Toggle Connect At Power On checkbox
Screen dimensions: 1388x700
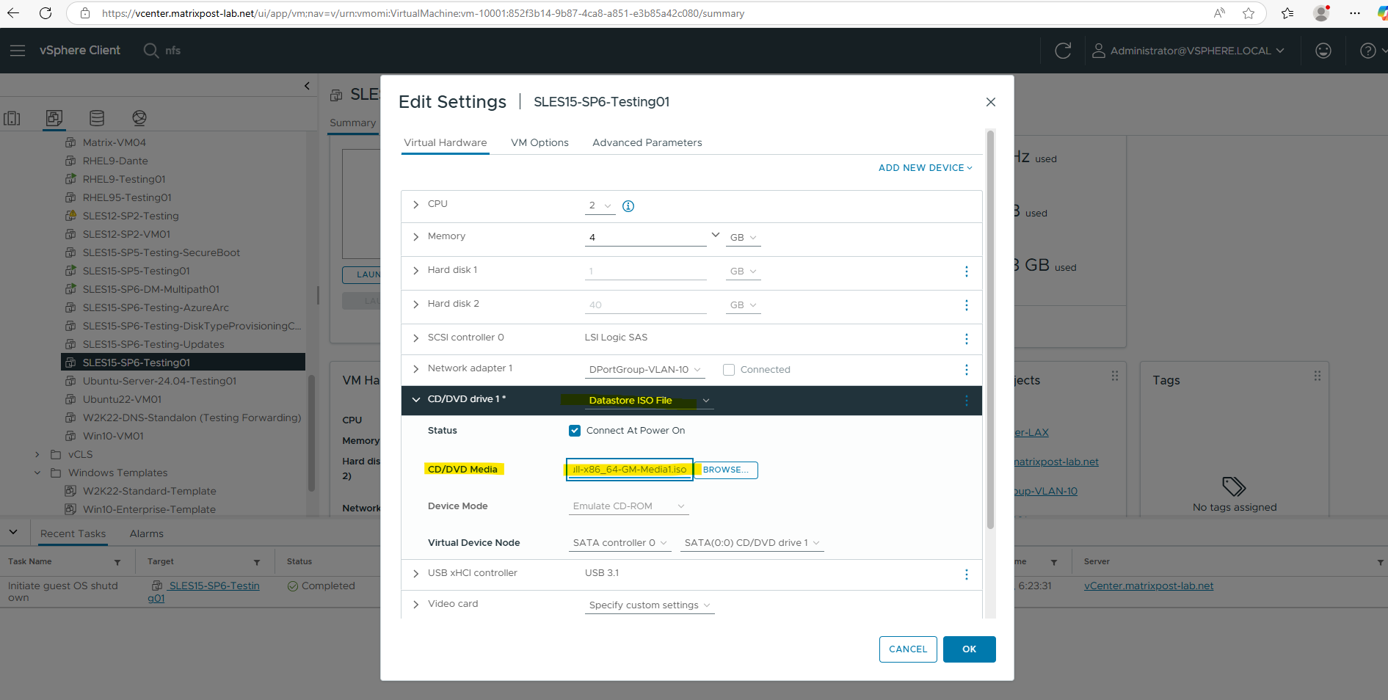click(575, 431)
